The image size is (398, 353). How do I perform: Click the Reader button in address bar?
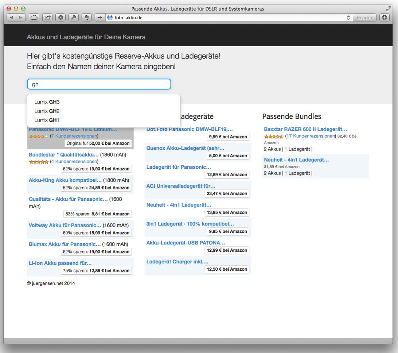click(364, 17)
